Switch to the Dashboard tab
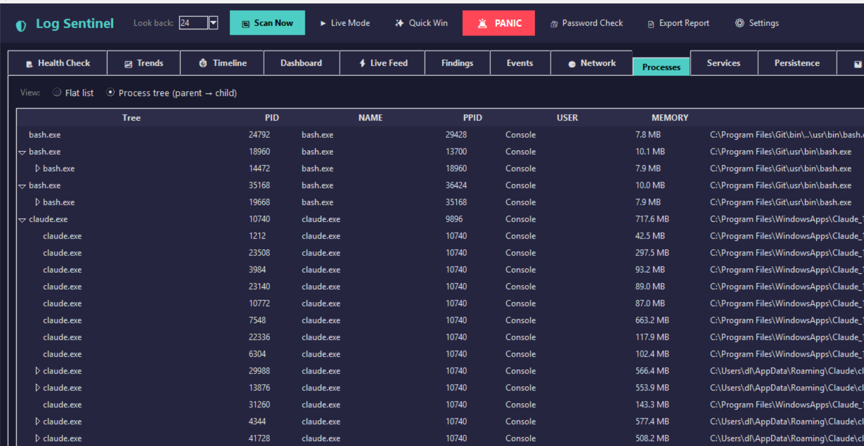Screen dimensions: 864x446 301,63
